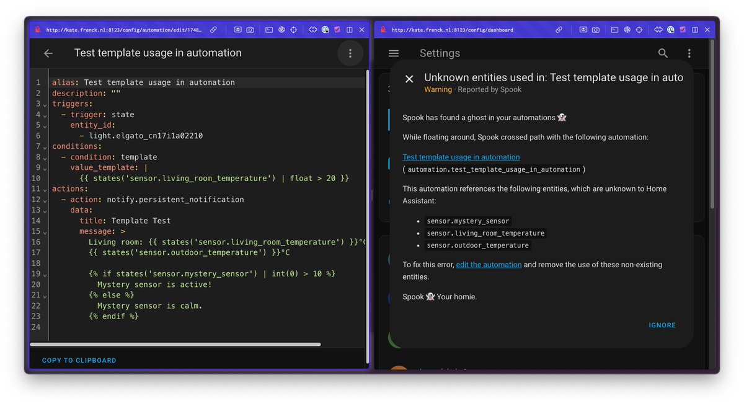
Task: Click insecure lock icon in dashboard pane
Action: pyautogui.click(x=384, y=29)
